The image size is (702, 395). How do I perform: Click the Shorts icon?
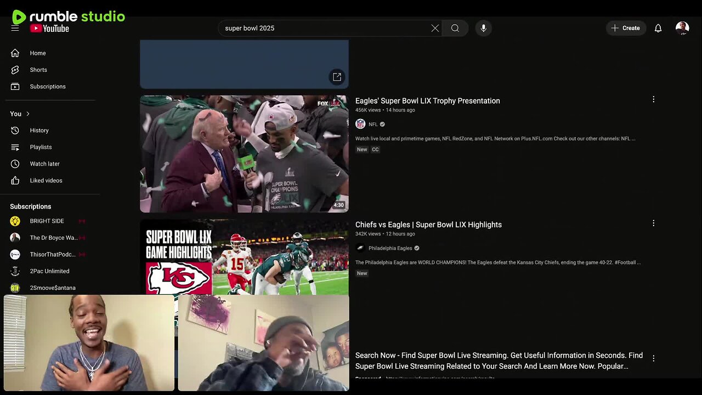pyautogui.click(x=15, y=70)
